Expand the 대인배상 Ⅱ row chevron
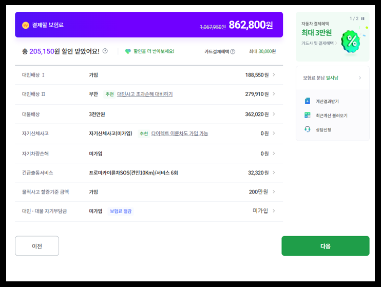 (x=274, y=94)
